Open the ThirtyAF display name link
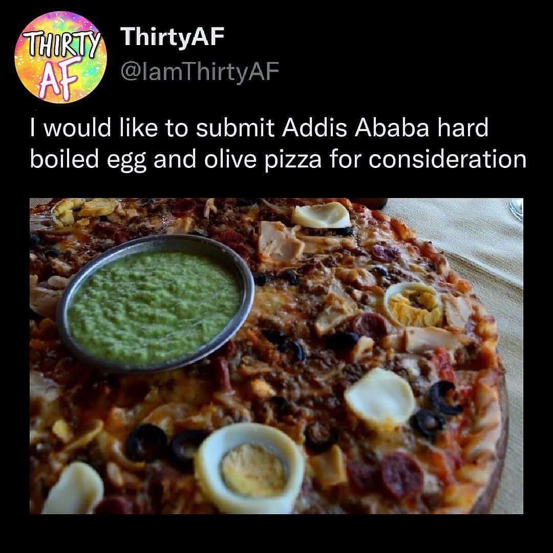 pos(172,37)
